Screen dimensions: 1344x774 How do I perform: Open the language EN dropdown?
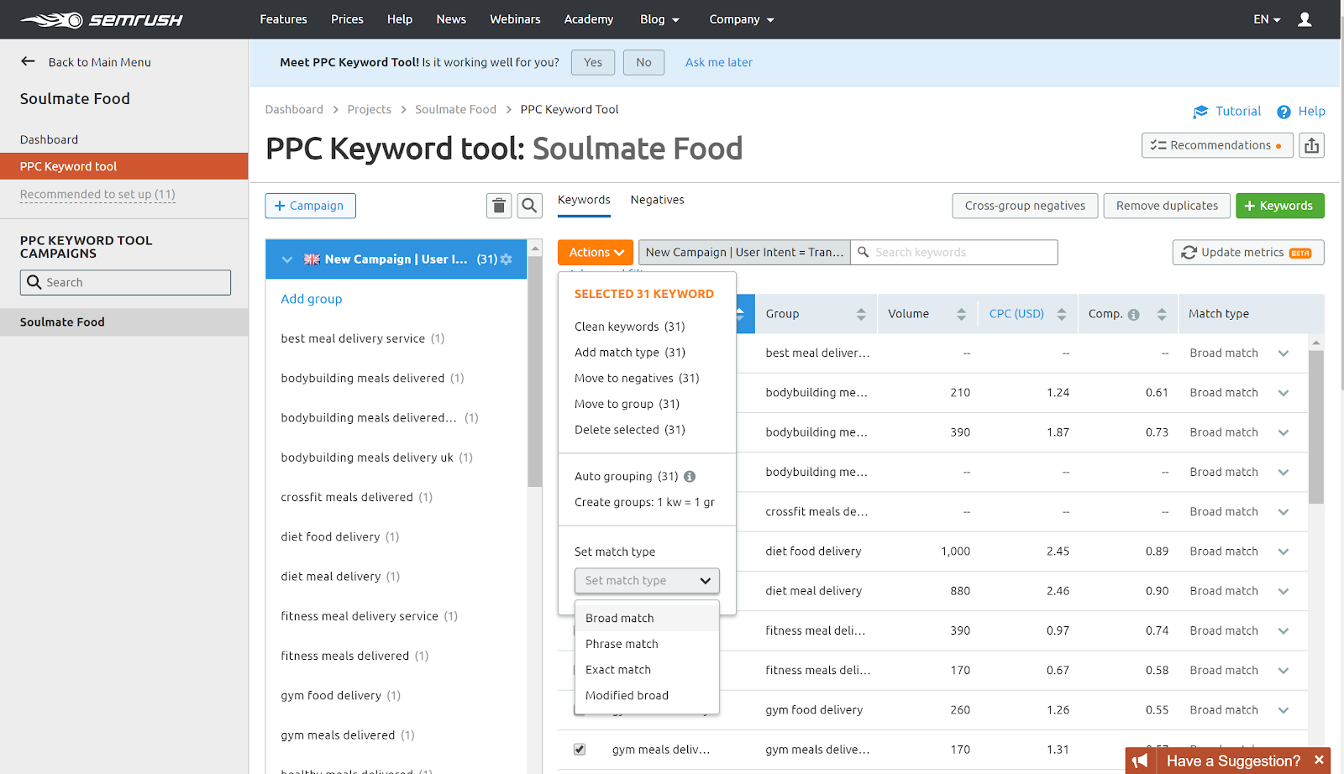click(x=1267, y=19)
